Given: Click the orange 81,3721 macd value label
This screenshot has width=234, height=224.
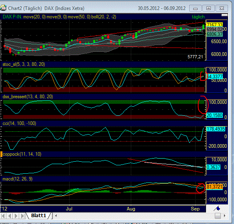Looking at the screenshot, I should pyautogui.click(x=214, y=187).
